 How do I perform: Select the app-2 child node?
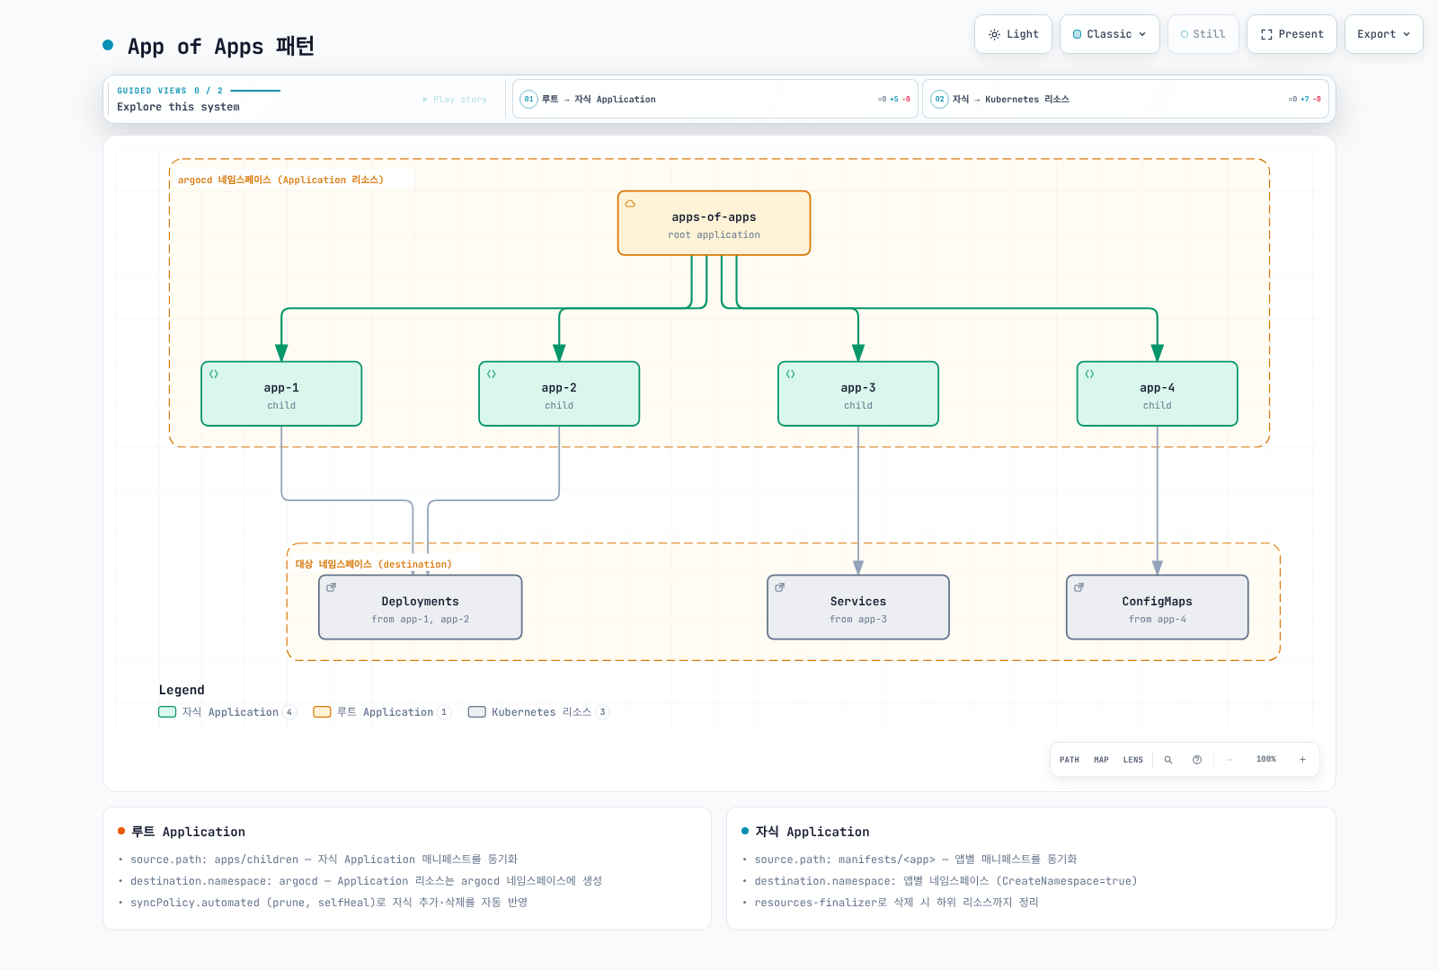(x=559, y=394)
